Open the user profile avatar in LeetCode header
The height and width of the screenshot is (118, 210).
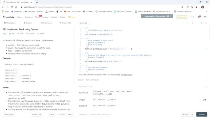click(205, 17)
